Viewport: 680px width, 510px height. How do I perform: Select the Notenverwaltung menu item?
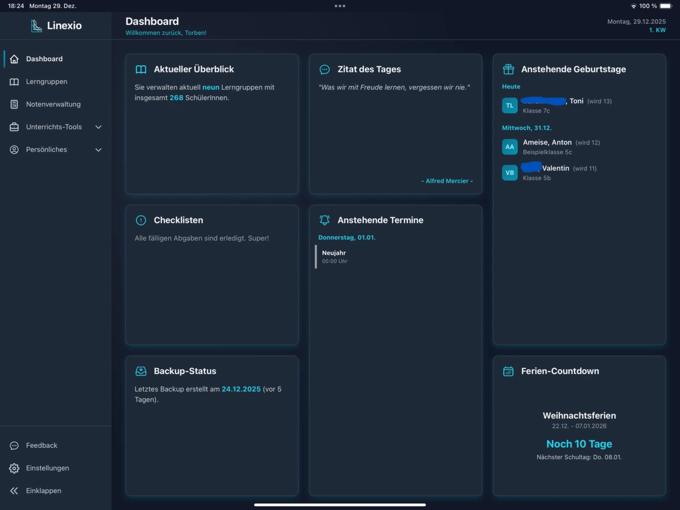click(x=53, y=104)
